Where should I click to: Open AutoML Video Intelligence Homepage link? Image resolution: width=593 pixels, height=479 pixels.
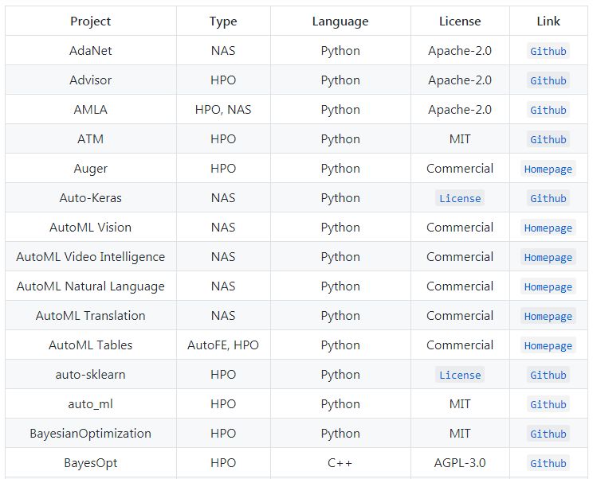pyautogui.click(x=548, y=257)
